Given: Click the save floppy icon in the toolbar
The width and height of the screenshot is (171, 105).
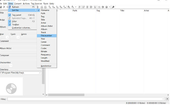Looking at the screenshot, I should point(1,7).
